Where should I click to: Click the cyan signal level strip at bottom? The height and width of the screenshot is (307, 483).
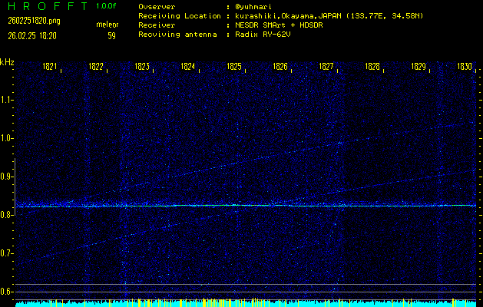point(246,303)
